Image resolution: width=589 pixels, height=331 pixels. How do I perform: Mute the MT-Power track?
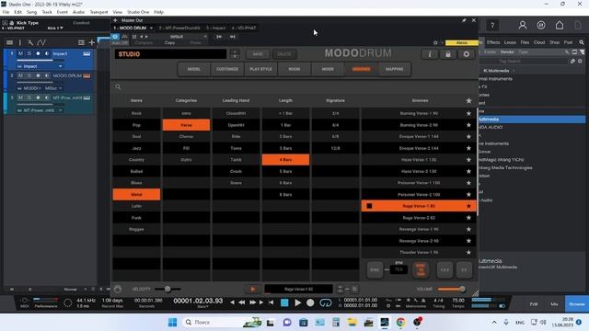[20, 98]
